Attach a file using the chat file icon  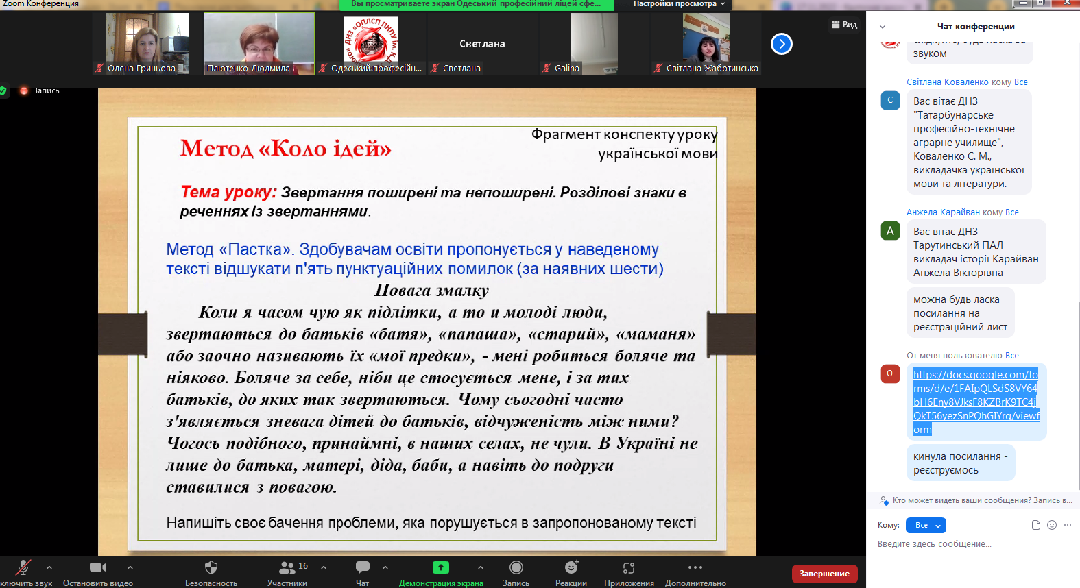coord(1036,525)
